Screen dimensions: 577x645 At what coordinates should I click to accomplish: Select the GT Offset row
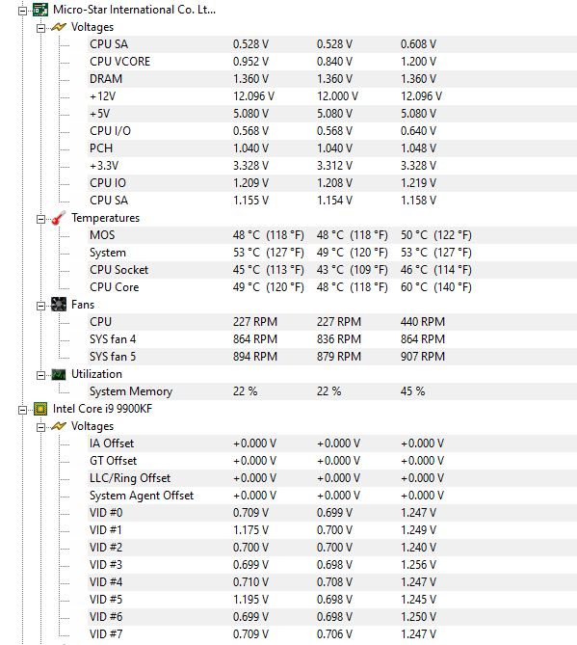pos(332,461)
